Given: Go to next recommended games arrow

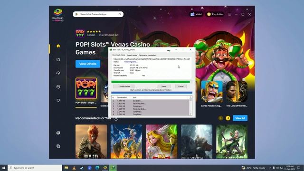Looking at the screenshot, I should (228, 118).
